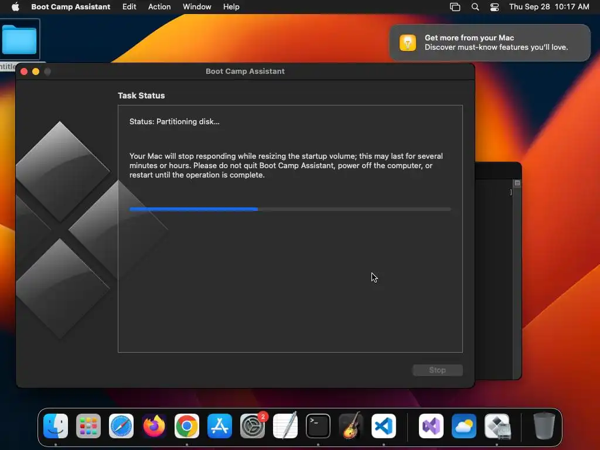Click the Task Status heading

coord(141,96)
